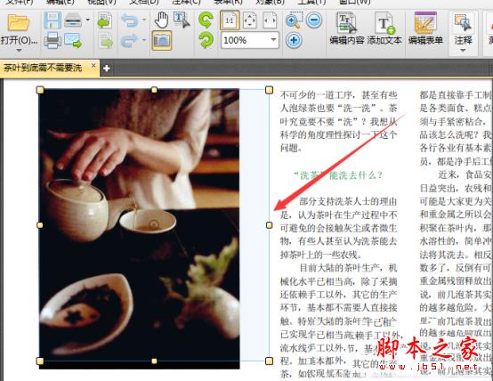Select the text selection tool

[x=182, y=20]
